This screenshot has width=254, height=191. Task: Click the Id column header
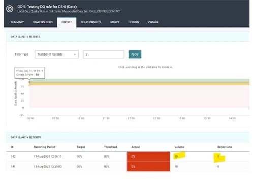pyautogui.click(x=12, y=147)
